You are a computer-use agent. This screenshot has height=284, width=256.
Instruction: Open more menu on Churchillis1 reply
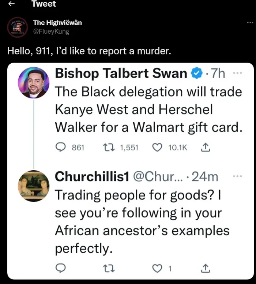237,176
